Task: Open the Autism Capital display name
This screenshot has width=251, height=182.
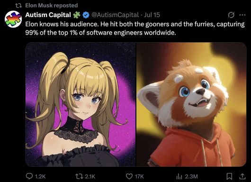Action: tap(48, 15)
